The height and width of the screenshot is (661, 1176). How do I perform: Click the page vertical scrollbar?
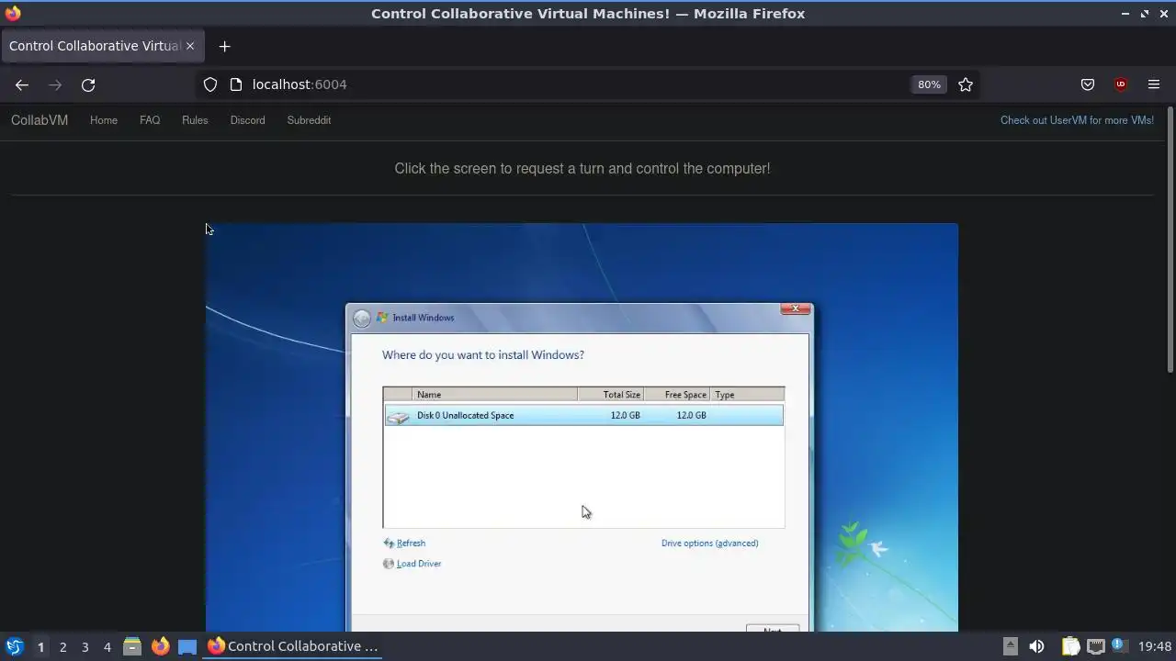(x=1170, y=239)
